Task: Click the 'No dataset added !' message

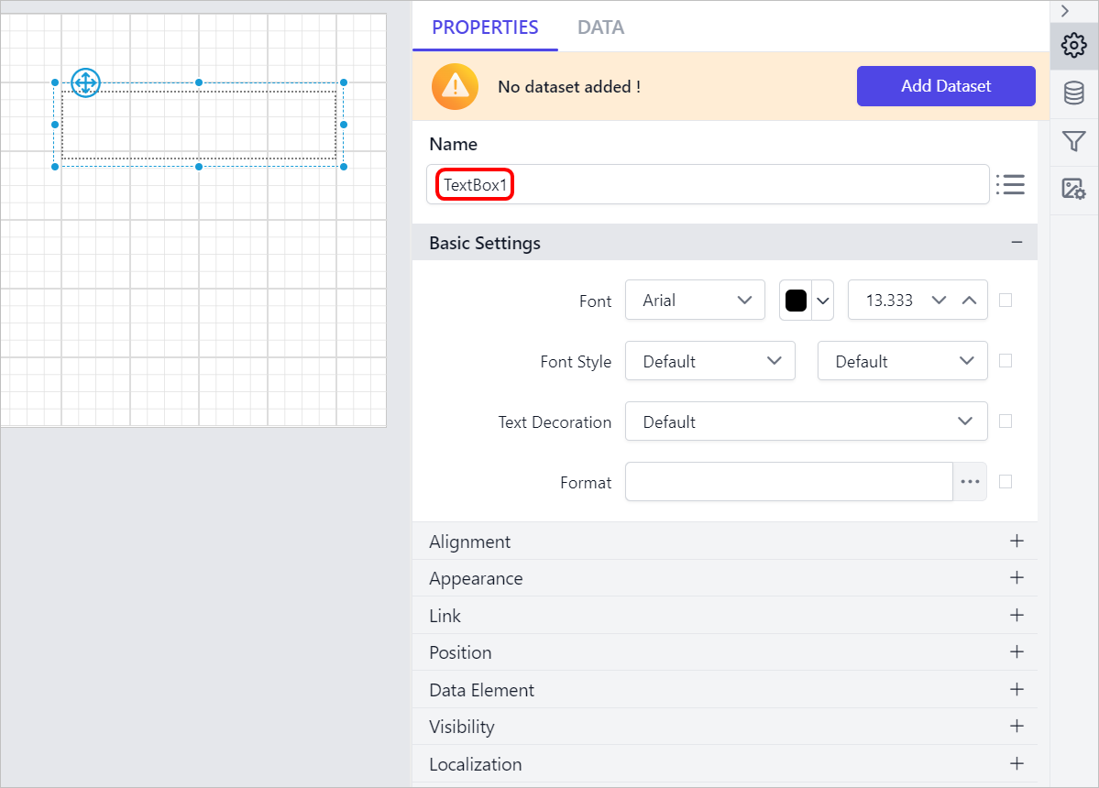Action: pyautogui.click(x=569, y=87)
